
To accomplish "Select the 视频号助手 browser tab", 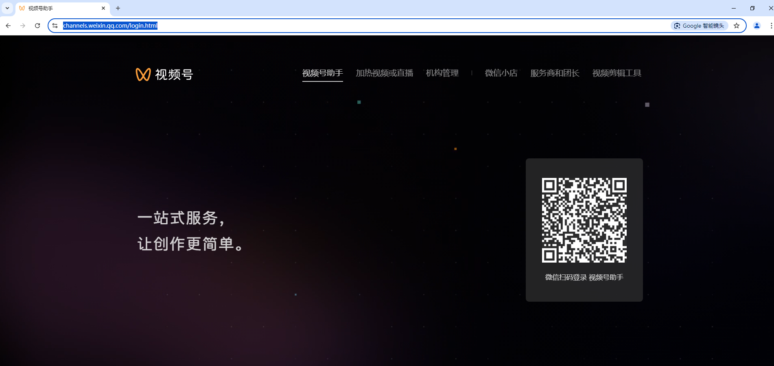I will pyautogui.click(x=63, y=8).
